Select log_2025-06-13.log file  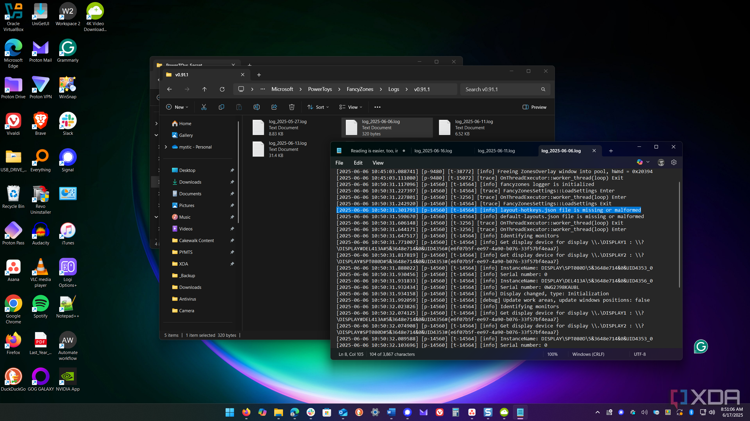tap(294, 149)
